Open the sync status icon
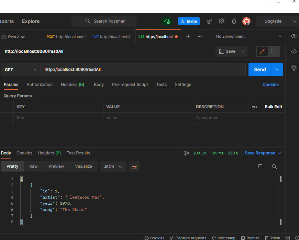 [167, 21]
